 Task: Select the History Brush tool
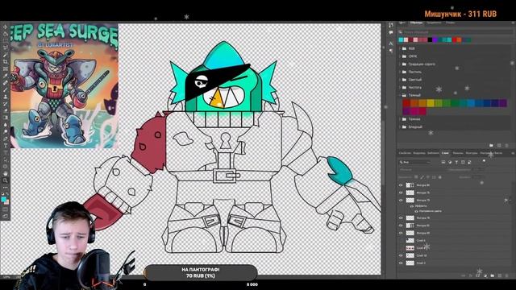[6, 104]
